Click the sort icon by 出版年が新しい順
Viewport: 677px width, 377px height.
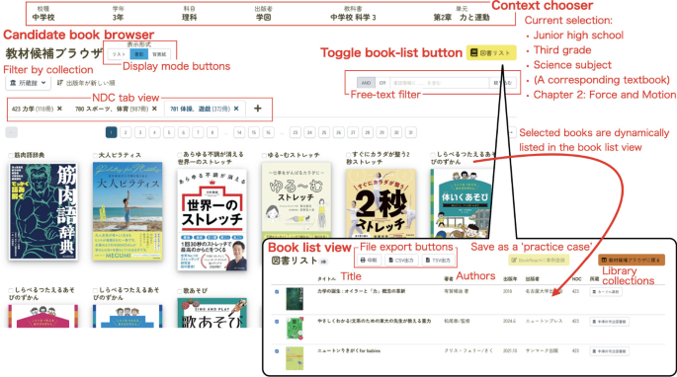click(x=60, y=82)
